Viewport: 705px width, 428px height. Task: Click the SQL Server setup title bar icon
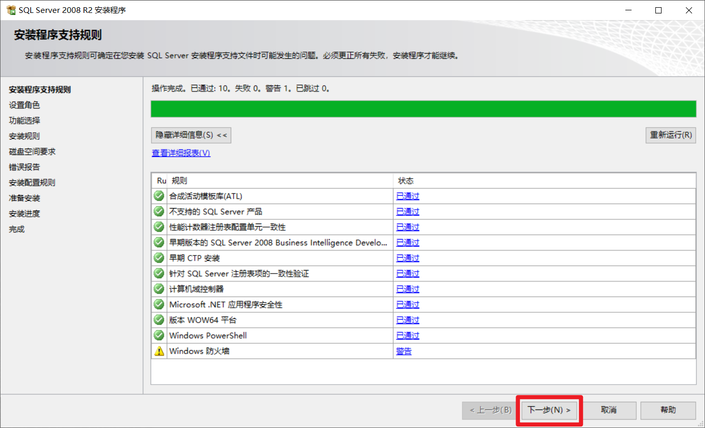(x=11, y=10)
